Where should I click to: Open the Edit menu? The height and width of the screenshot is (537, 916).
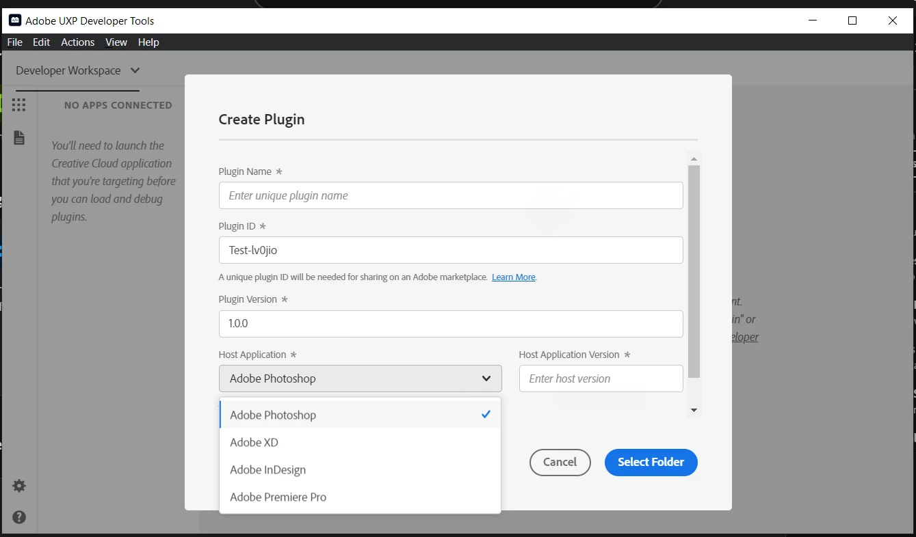(42, 42)
